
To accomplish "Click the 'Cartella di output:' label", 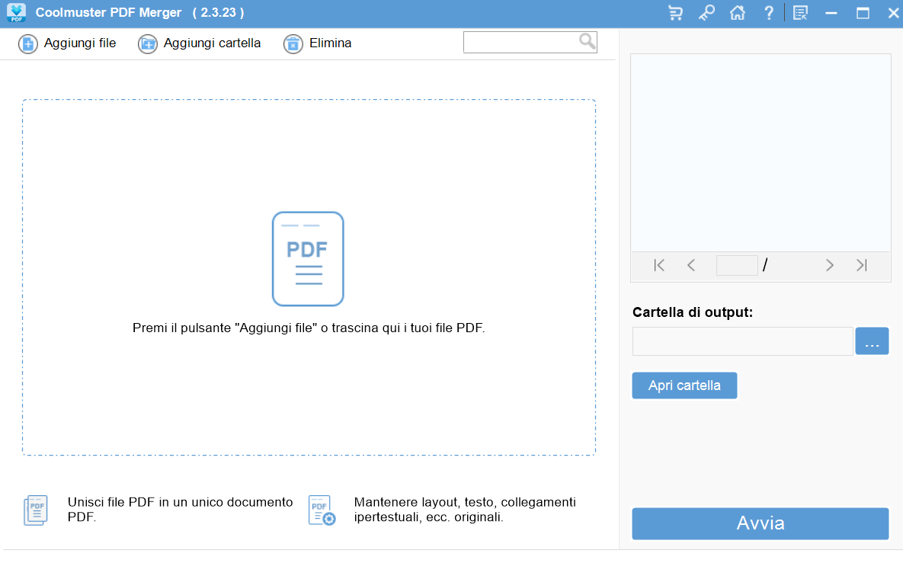I will click(x=692, y=312).
